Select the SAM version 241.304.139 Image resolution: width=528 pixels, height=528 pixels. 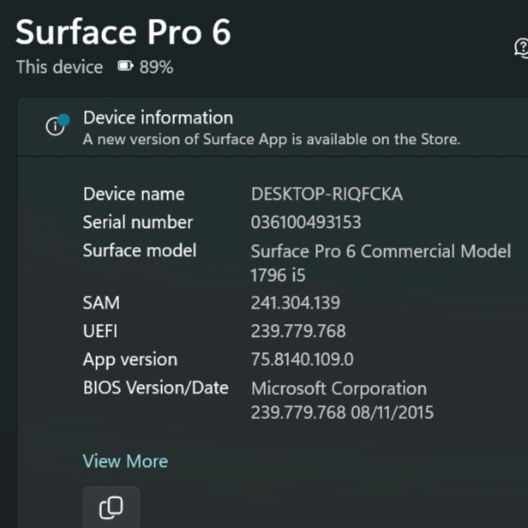pos(295,303)
